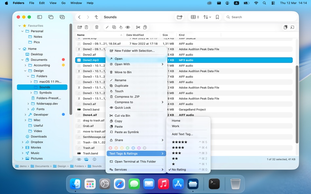The height and width of the screenshot is (194, 311).
Task: Assign a five-star rating to Done2.mp3
Action: pos(179,142)
